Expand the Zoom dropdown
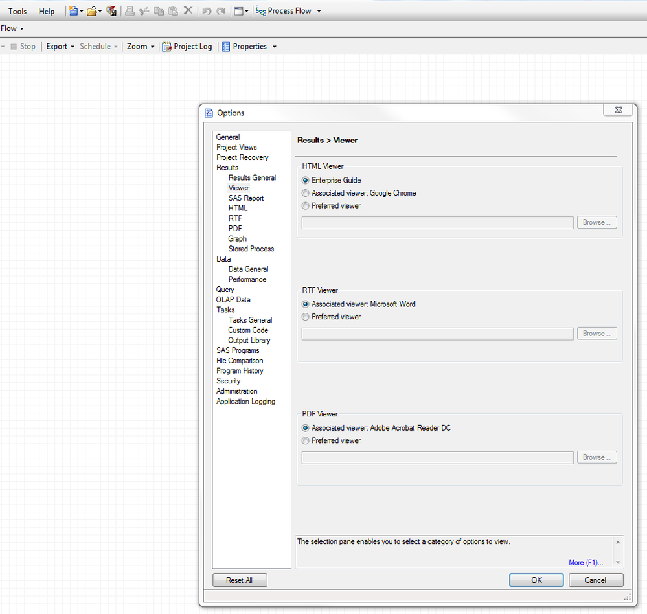Image resolution: width=647 pixels, height=614 pixels. pos(141,47)
